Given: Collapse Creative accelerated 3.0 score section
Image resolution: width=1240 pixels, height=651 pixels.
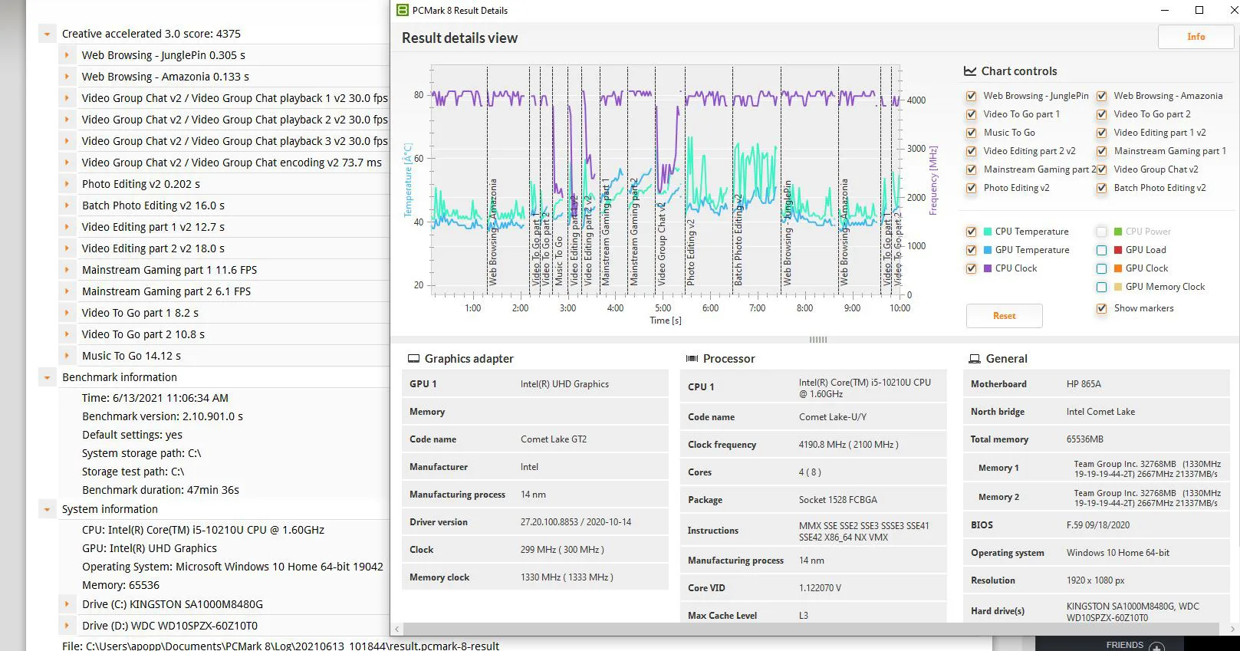Looking at the screenshot, I should tap(48, 34).
